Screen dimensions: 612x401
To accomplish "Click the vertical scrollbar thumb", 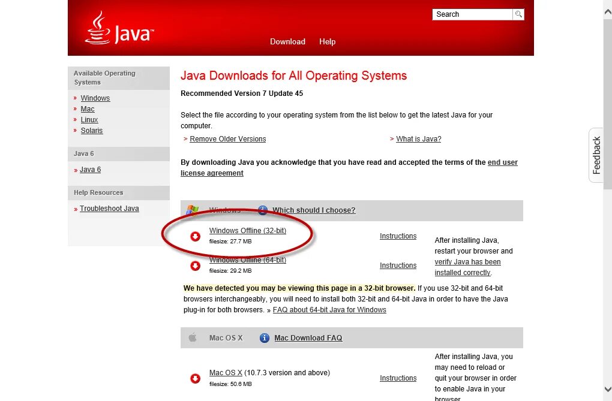I will pos(608,103).
